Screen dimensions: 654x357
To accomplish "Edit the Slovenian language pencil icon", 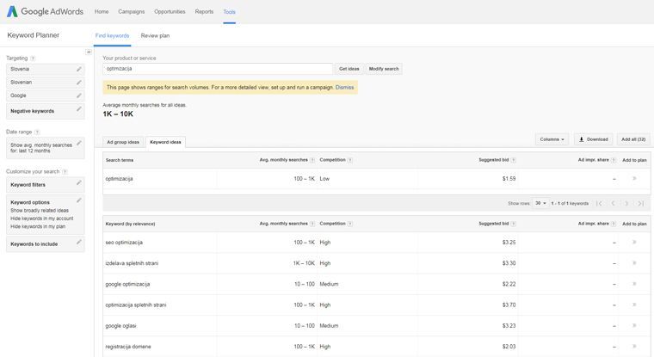I will [79, 83].
